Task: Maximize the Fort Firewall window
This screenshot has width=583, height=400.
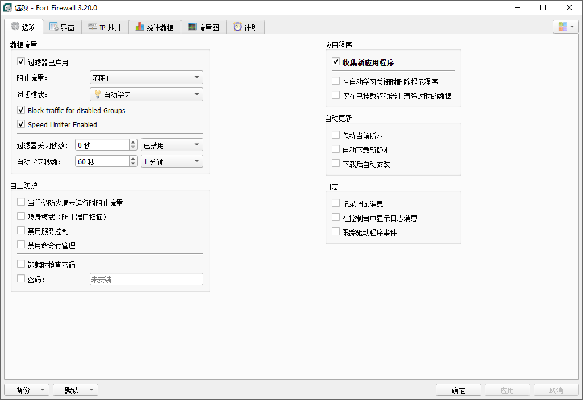Action: coord(543,7)
